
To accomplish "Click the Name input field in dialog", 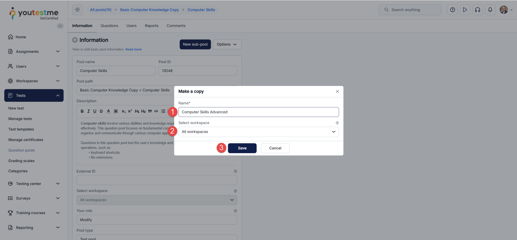I will point(258,112).
